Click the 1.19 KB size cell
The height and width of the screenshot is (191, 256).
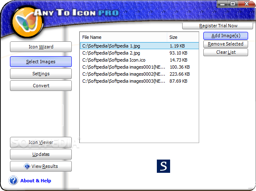click(177, 46)
